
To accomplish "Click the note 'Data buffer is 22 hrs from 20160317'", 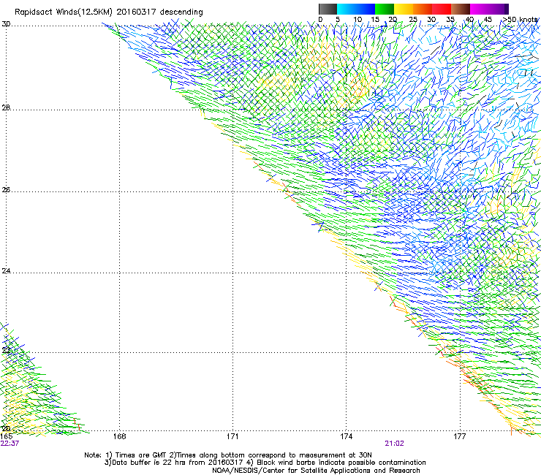I will 173,463.
